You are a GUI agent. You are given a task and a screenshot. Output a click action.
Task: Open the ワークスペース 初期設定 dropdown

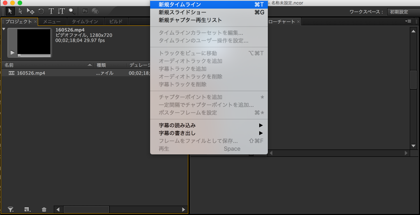(403, 12)
